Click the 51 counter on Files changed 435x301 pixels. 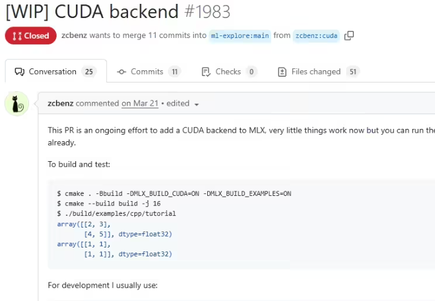[x=353, y=72]
